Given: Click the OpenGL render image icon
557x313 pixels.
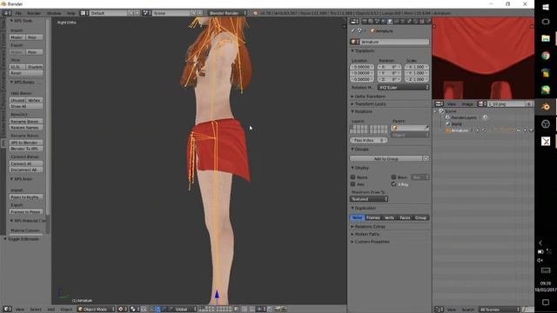Looking at the screenshot, I should click(278, 310).
